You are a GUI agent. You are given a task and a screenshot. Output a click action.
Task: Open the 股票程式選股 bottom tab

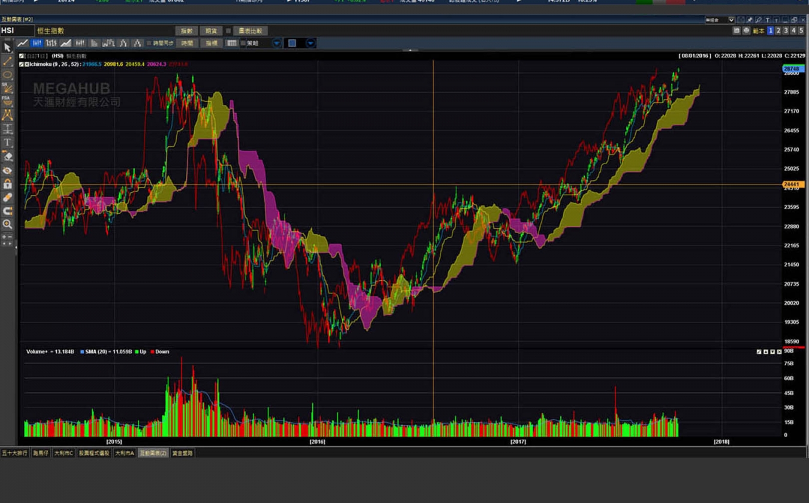coord(94,453)
